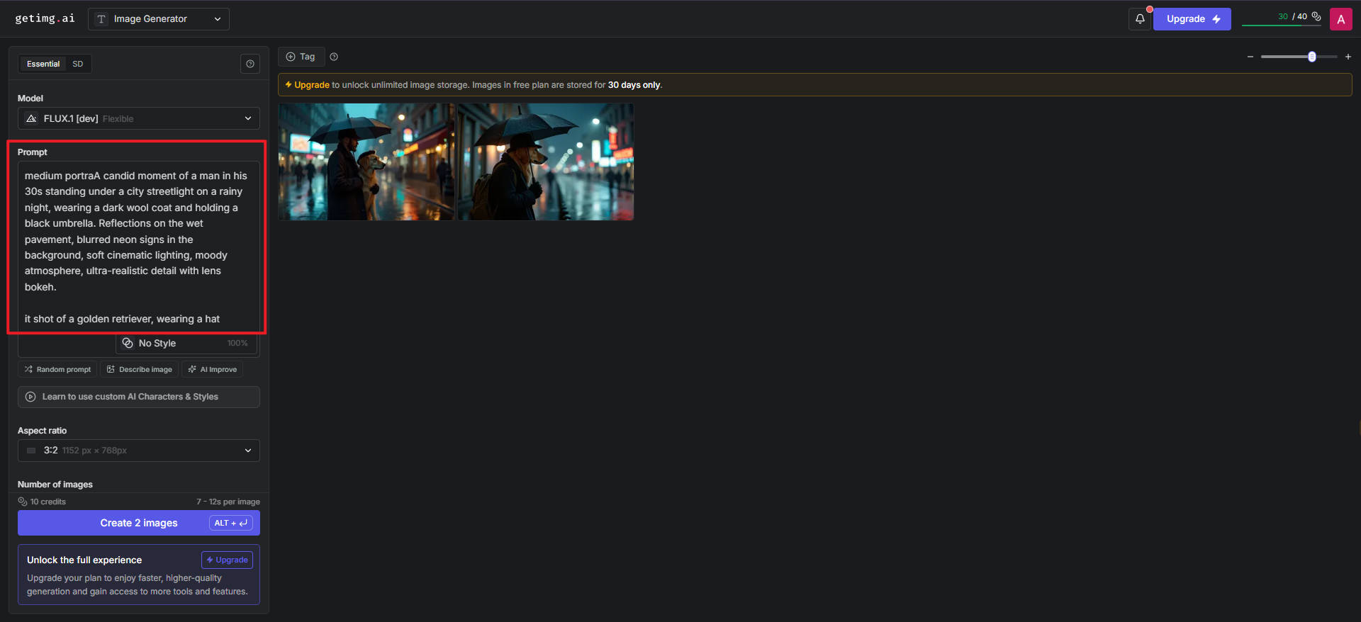Open the second generated image of dog with umbrella

pyautogui.click(x=546, y=162)
